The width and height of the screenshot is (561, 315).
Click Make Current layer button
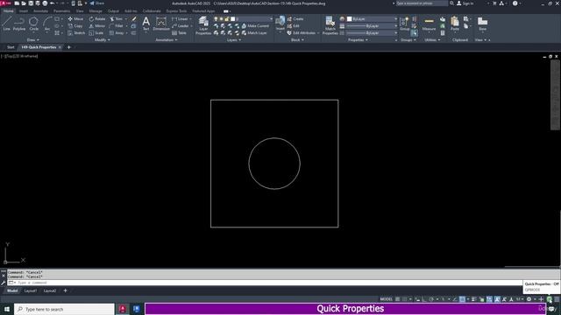[x=255, y=25]
